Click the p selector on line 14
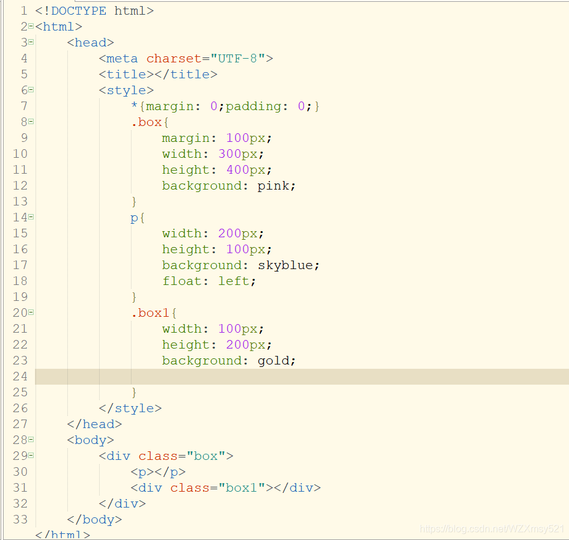Viewport: 569px width, 540px height. pyautogui.click(x=134, y=218)
